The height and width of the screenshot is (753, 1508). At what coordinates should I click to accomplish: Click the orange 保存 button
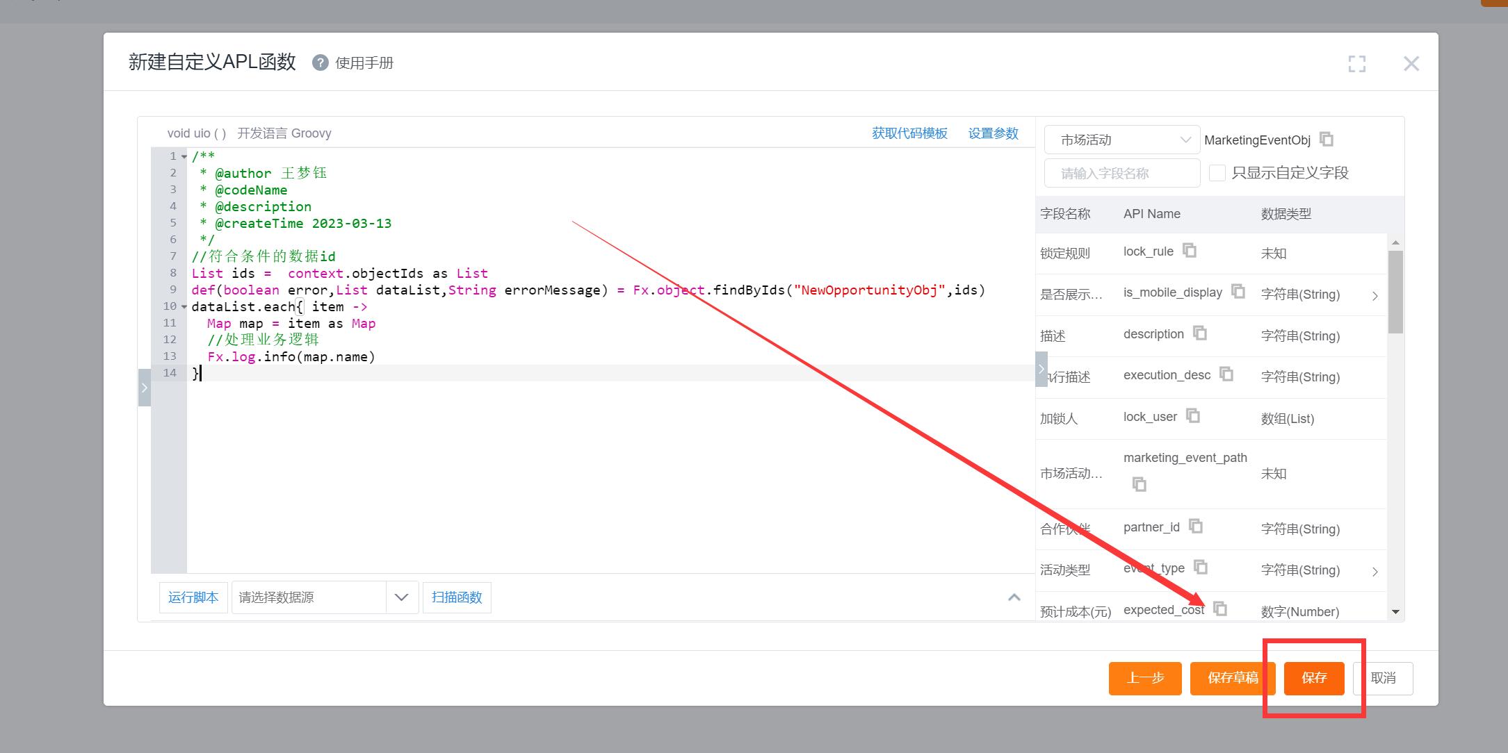[1313, 678]
